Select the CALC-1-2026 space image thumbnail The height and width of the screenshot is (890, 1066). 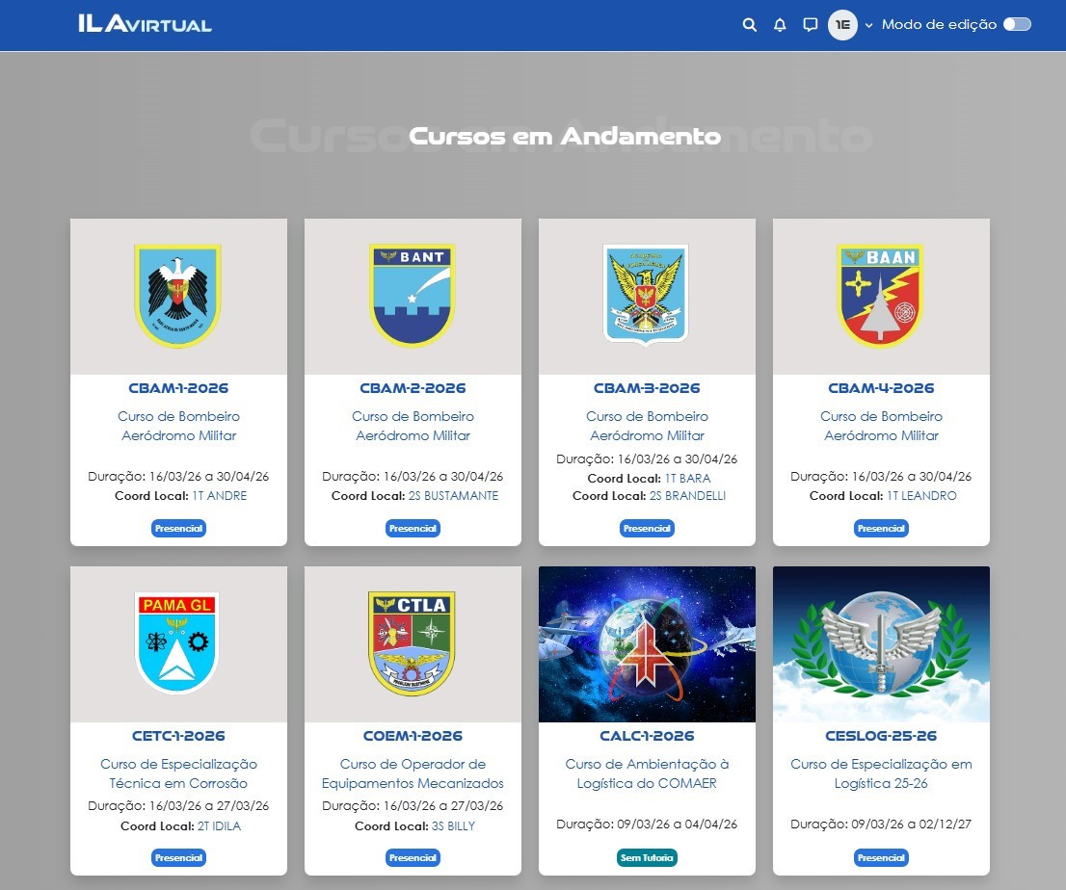[x=647, y=643]
